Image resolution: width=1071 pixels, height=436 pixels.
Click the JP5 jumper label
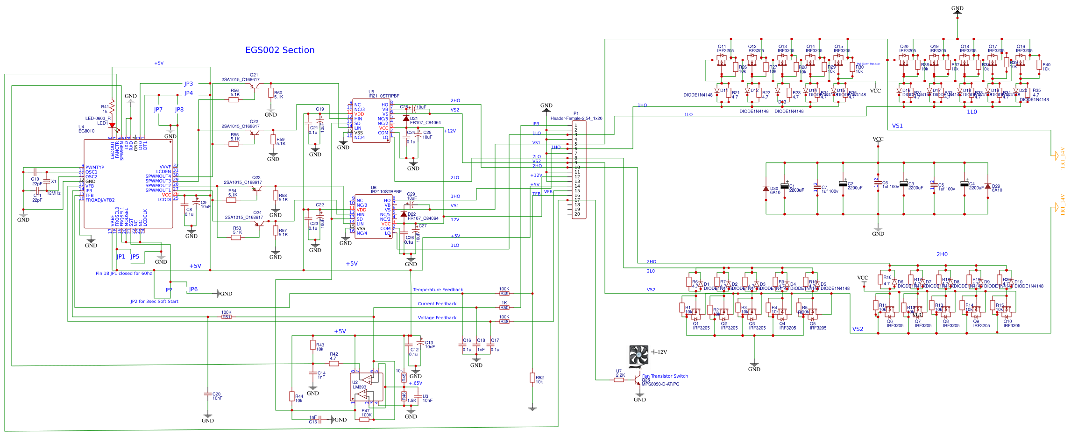click(135, 256)
